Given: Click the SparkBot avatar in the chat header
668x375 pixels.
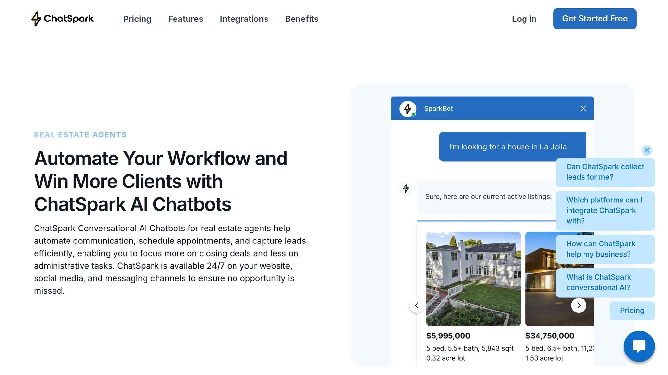Looking at the screenshot, I should point(407,108).
